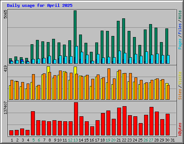
Task: Click the day 1 label on the axis
Action: click(x=12, y=140)
